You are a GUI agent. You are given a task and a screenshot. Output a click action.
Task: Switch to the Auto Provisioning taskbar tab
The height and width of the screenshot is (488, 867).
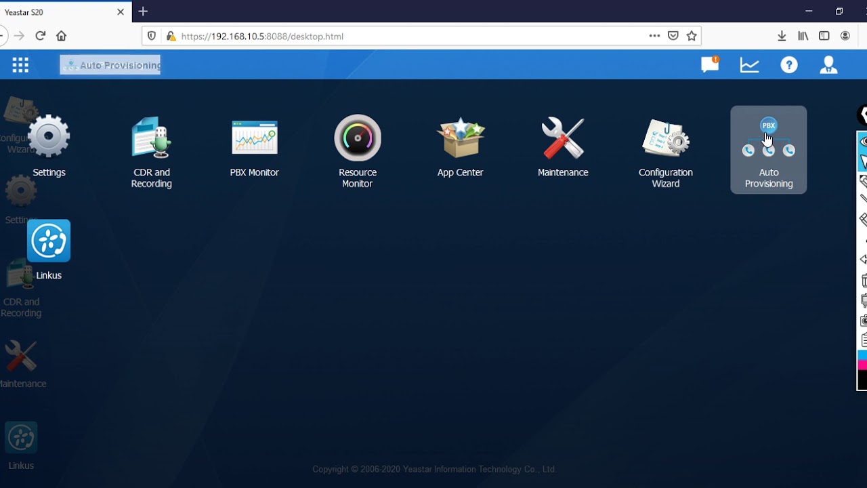point(110,65)
